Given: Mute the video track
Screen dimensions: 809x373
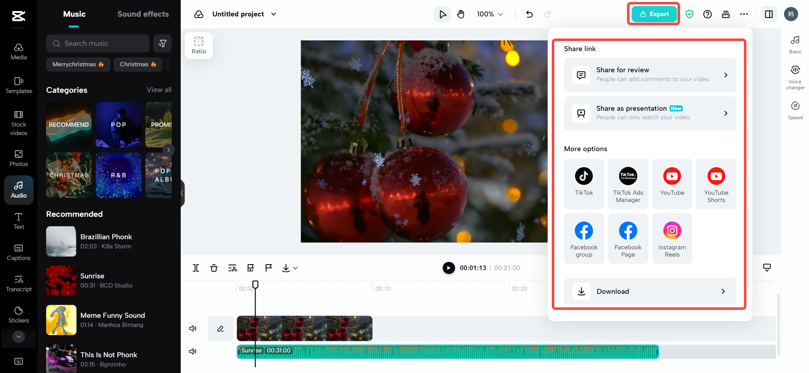Looking at the screenshot, I should pos(193,329).
